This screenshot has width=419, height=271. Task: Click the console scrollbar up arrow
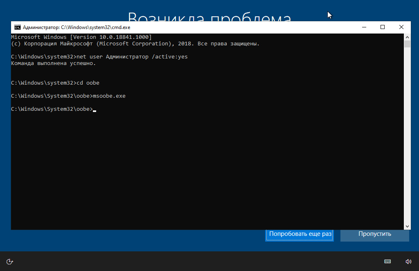407,37
